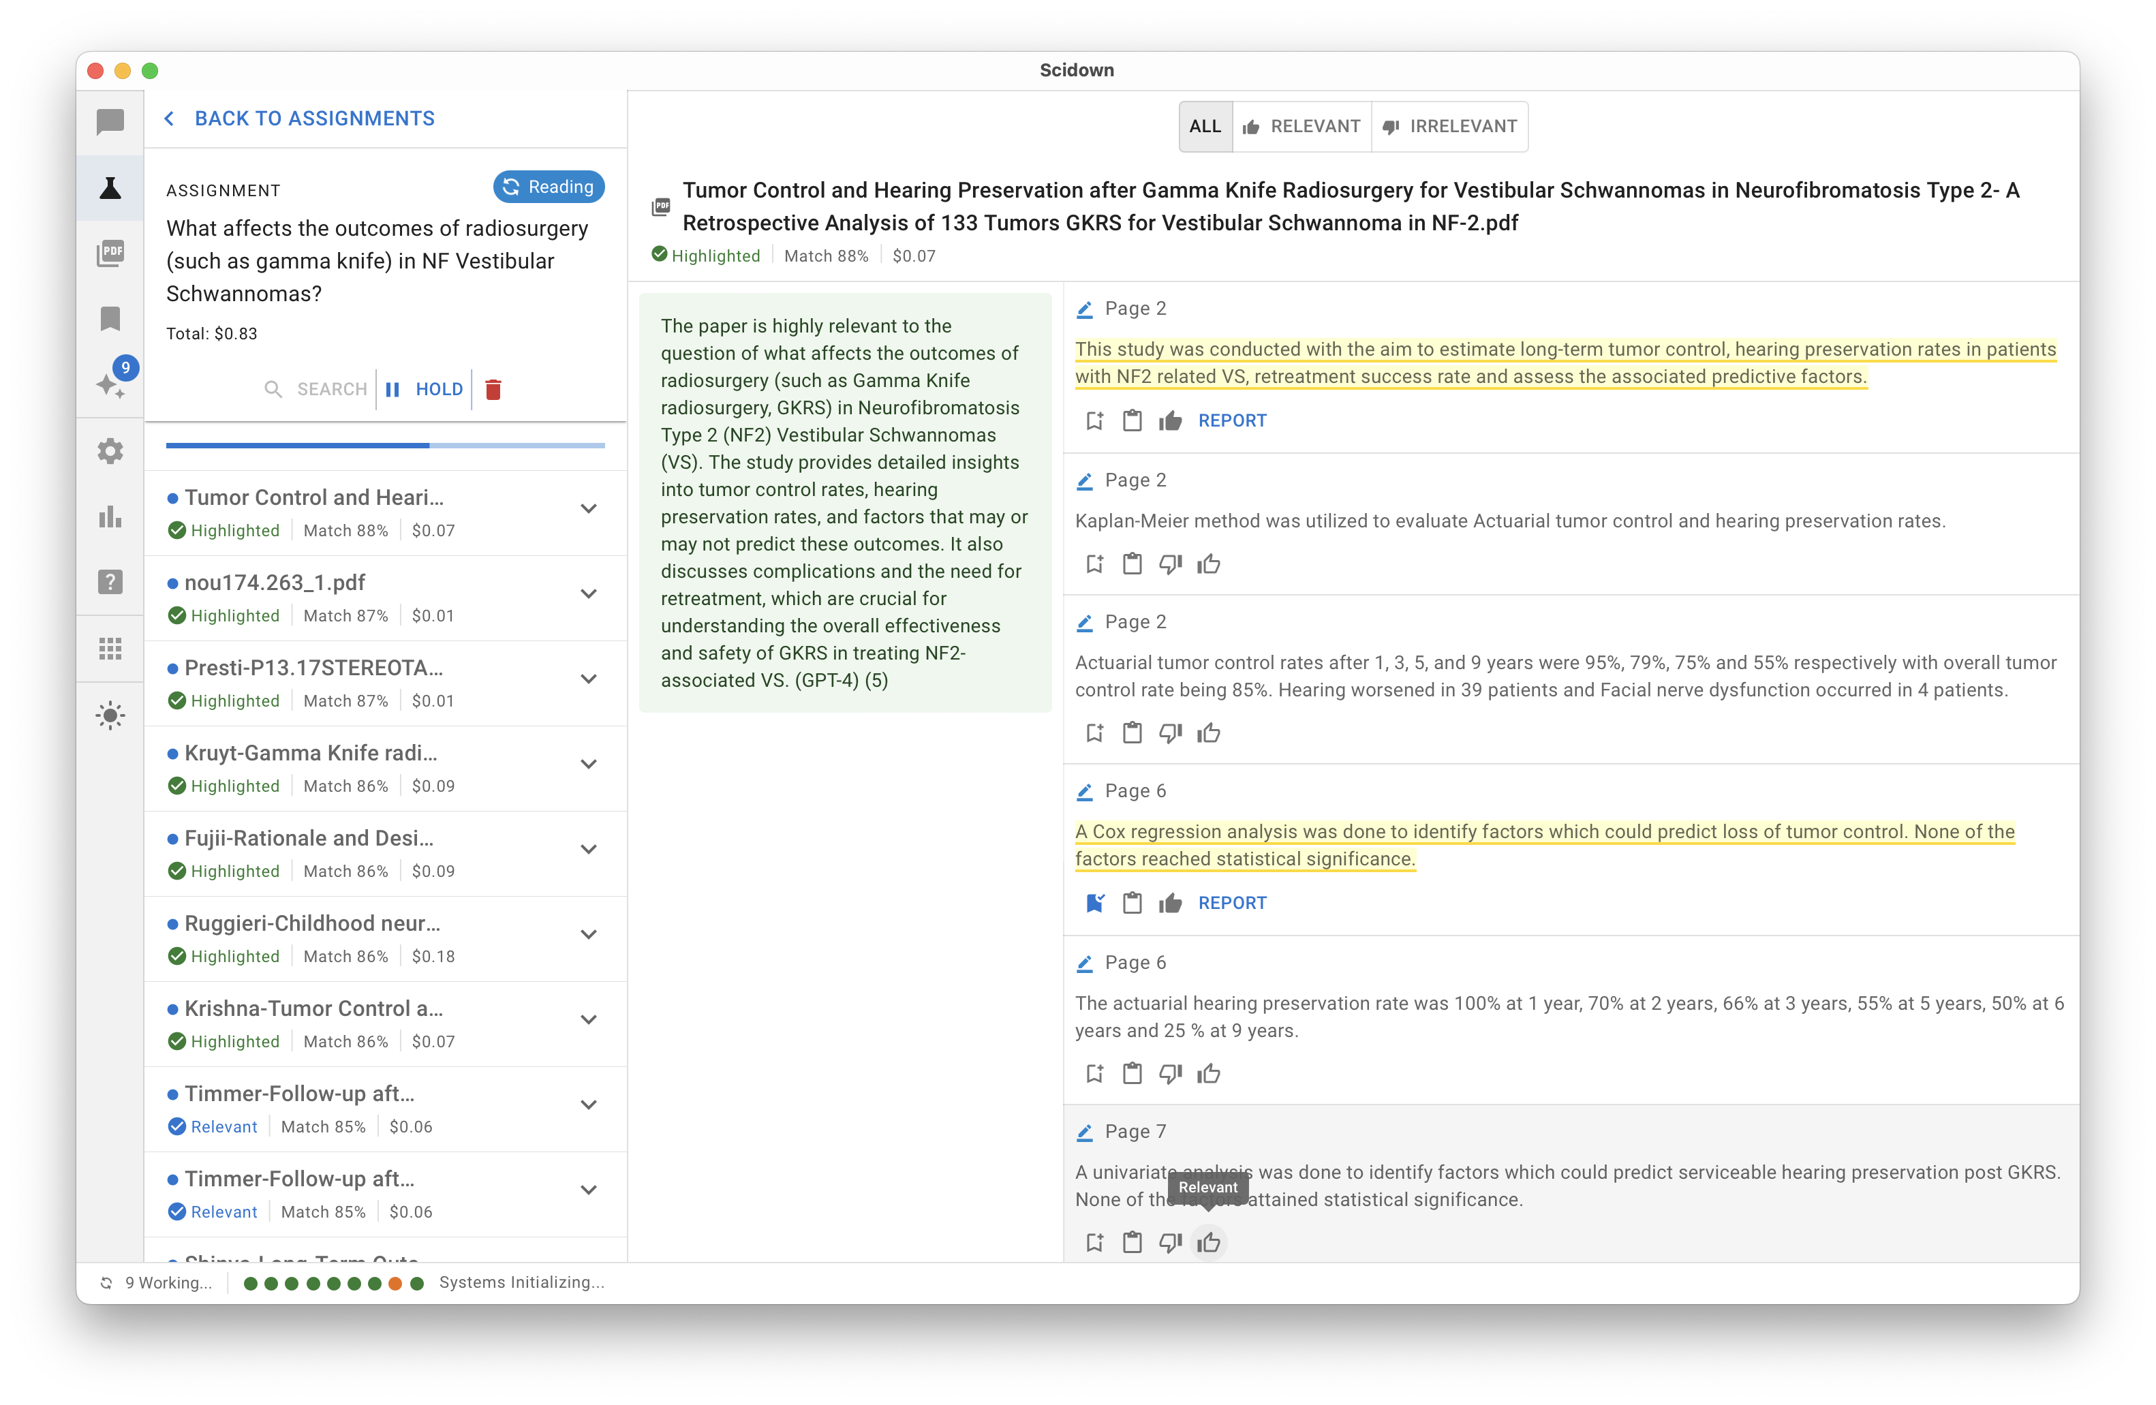Expand the second Timmer-Follow-up aft... item
2156x1405 pixels.
pos(589,1190)
